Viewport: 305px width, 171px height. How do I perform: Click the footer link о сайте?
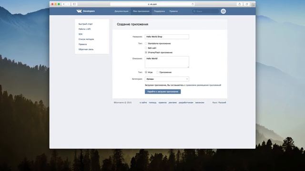[143, 103]
